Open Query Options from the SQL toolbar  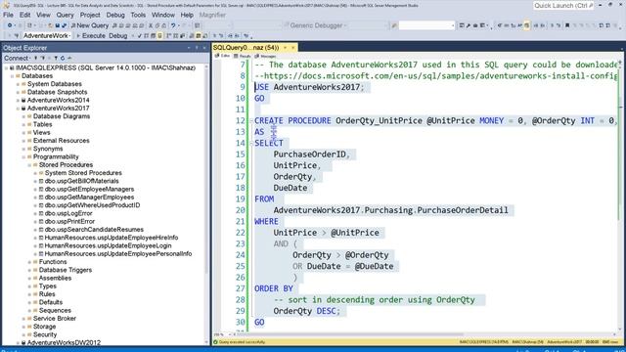coord(153,36)
